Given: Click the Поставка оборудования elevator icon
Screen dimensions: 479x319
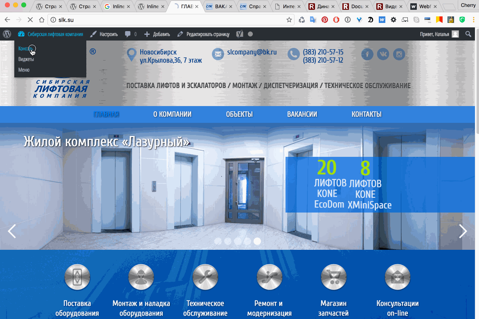Looking at the screenshot, I should (77, 277).
